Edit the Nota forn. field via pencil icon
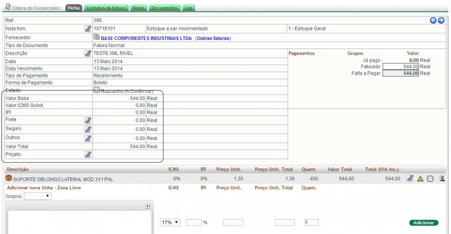 88,28
